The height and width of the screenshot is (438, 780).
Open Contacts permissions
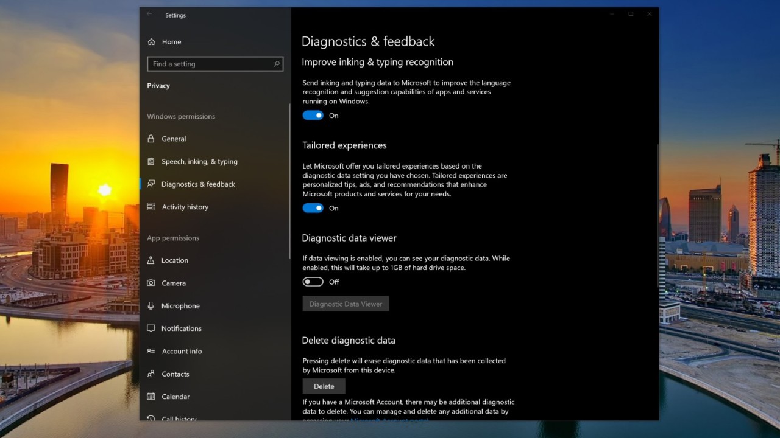214,374
